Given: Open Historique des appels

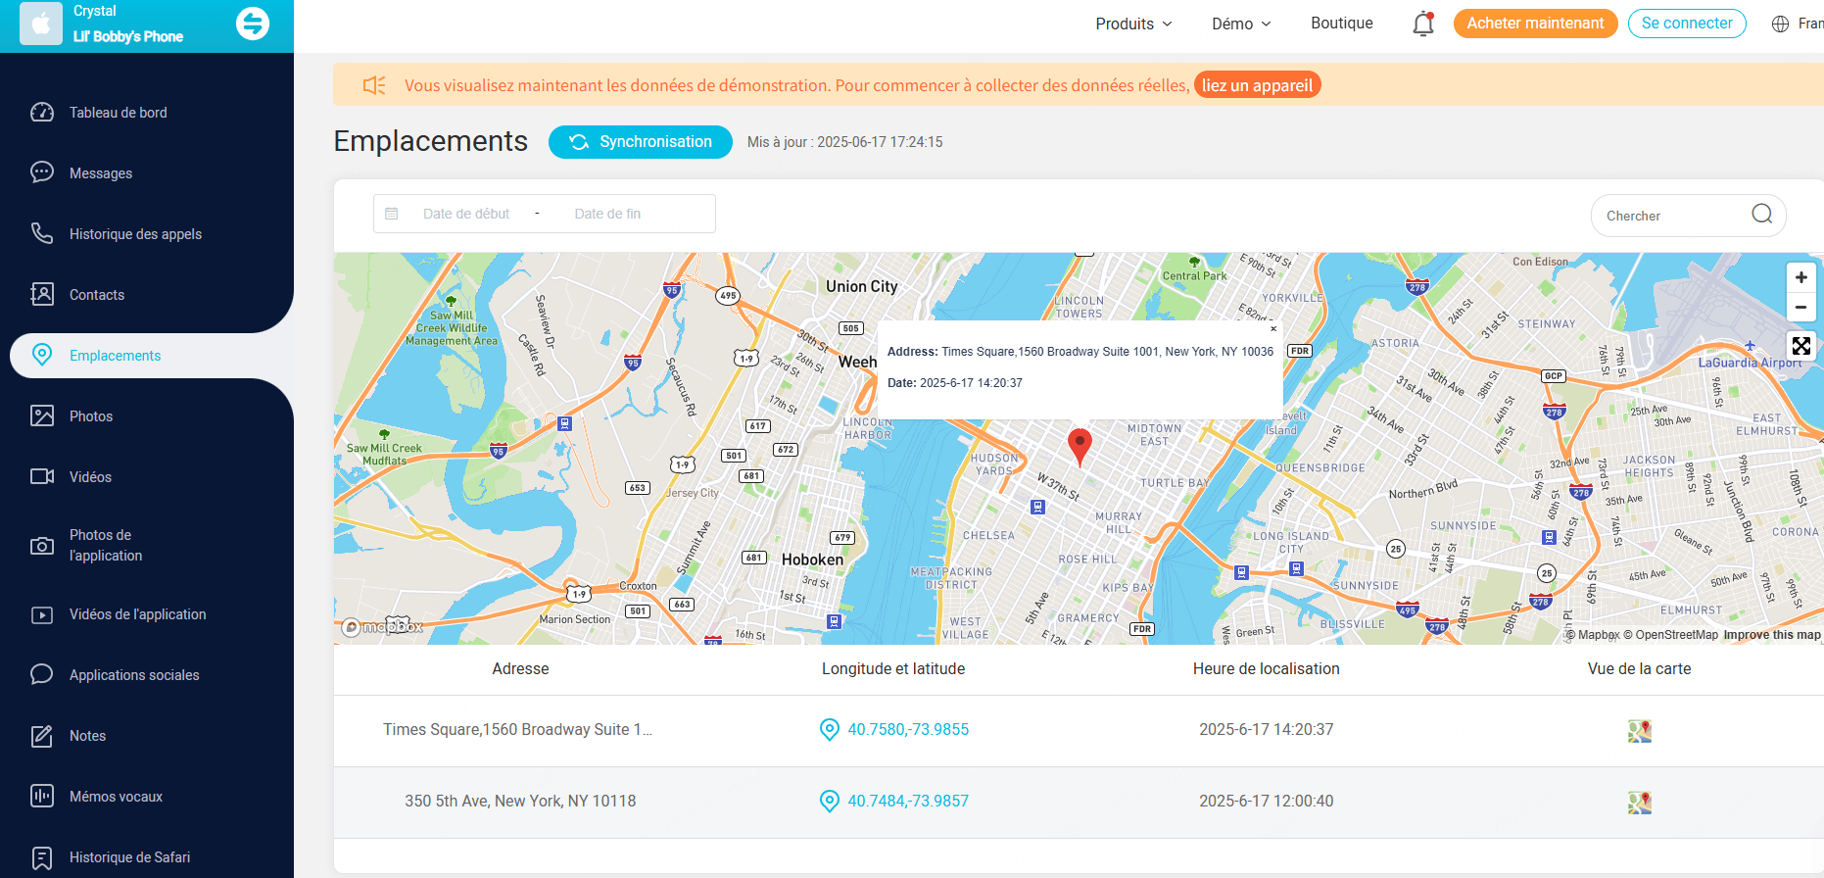Looking at the screenshot, I should click(x=135, y=234).
